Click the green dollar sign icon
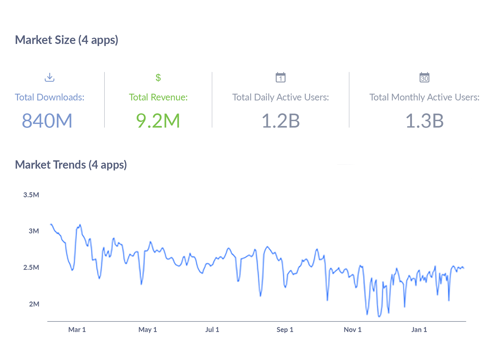Screen dimensions: 492x353 click(158, 78)
